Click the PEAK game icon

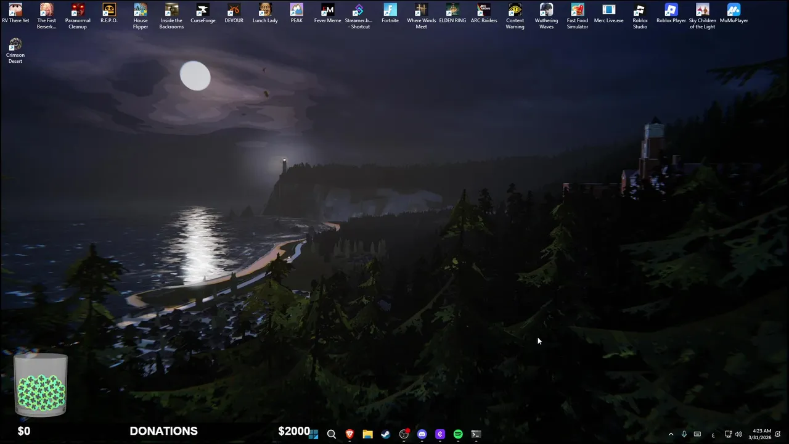click(x=296, y=14)
